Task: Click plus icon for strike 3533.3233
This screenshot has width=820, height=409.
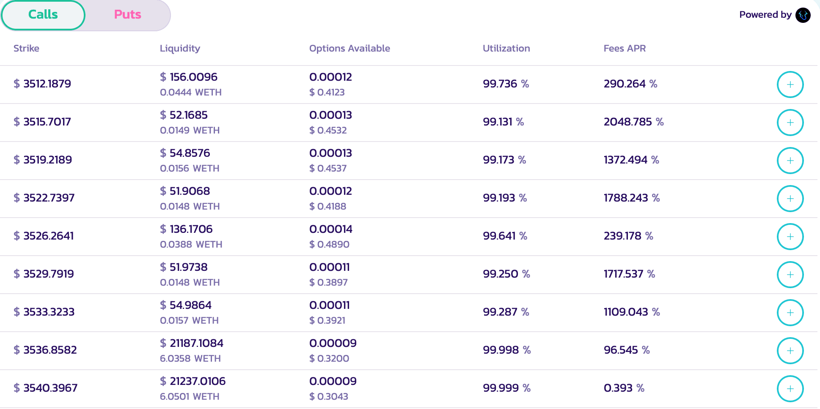Action: 790,313
